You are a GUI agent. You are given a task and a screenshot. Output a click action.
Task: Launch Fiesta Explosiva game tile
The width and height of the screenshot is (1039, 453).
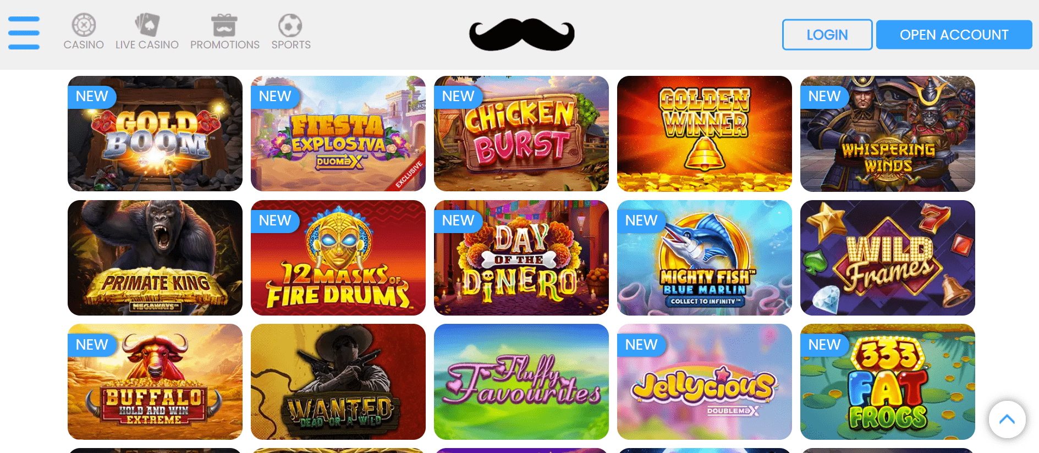[338, 134]
